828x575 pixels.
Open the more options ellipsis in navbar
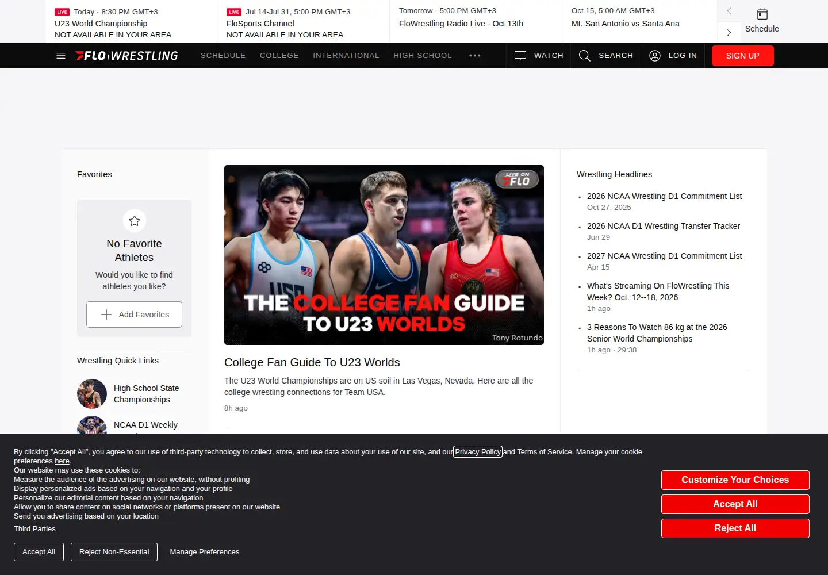[475, 56]
